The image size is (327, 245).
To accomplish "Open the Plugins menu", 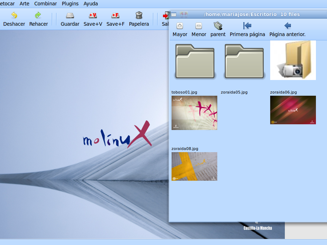I will (x=70, y=4).
